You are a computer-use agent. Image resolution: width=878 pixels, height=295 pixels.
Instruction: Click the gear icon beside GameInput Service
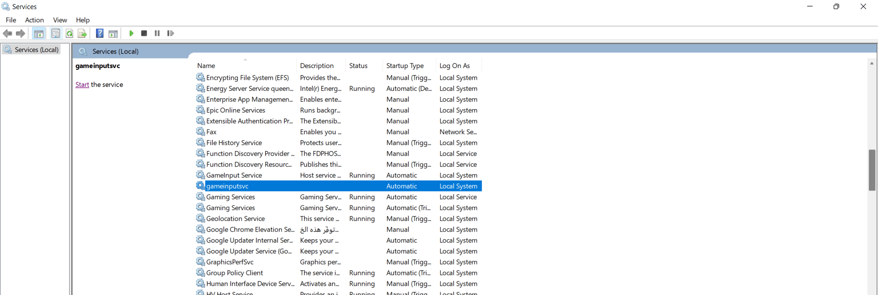pyautogui.click(x=200, y=175)
